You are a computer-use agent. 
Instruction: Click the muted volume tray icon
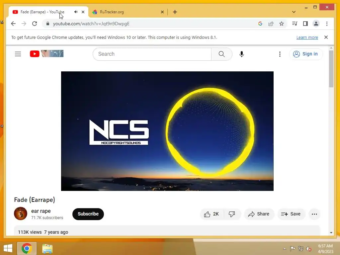point(308,249)
